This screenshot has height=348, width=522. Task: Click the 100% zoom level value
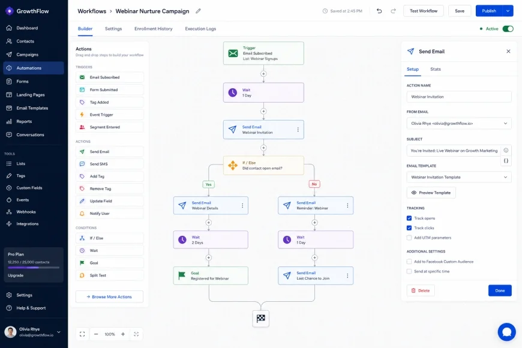click(x=110, y=334)
